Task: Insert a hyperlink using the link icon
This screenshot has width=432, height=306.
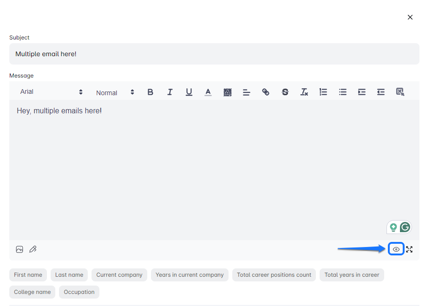Action: point(266,92)
